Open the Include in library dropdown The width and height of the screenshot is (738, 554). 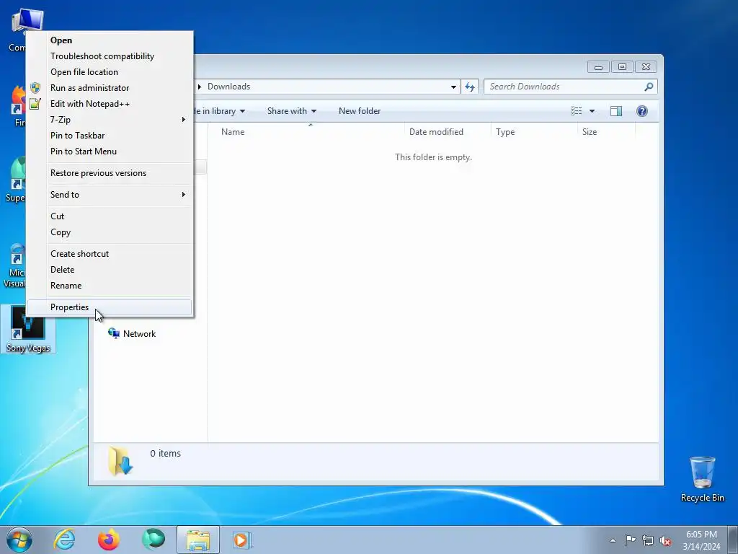[219, 111]
